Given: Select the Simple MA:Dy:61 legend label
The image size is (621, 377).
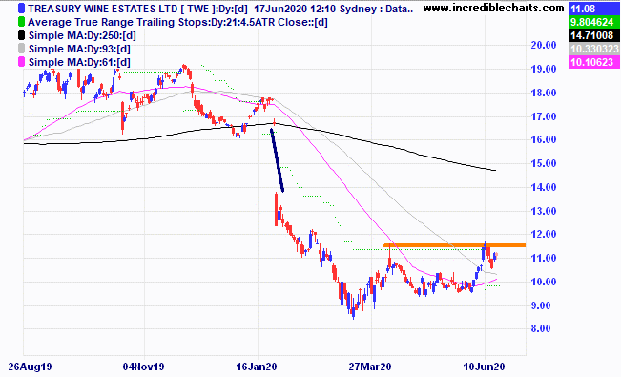Looking at the screenshot, I should pos(79,63).
